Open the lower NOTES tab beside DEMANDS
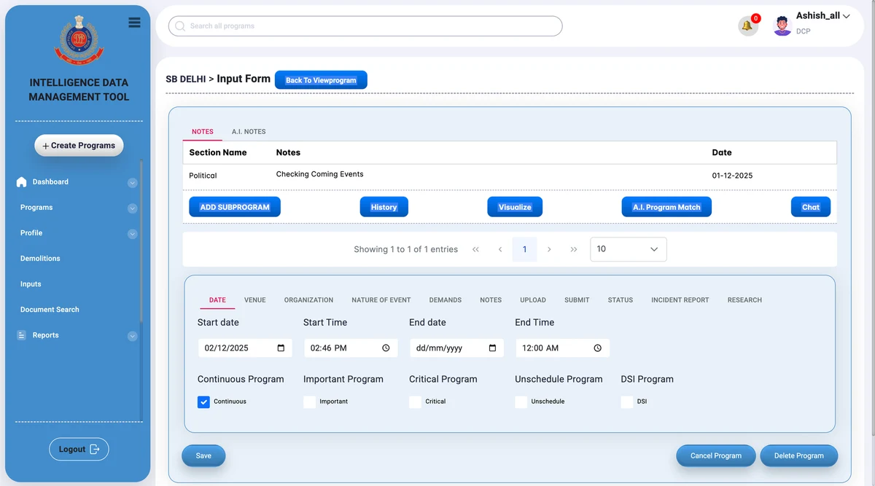This screenshot has width=875, height=486. click(x=491, y=300)
